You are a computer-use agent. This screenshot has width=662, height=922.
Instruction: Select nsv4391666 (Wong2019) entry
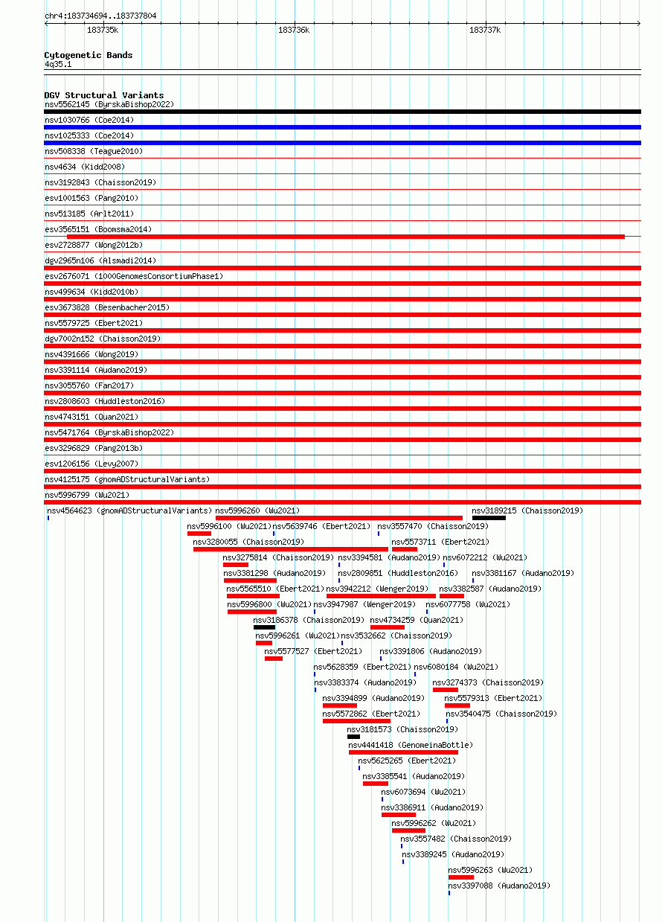click(91, 355)
